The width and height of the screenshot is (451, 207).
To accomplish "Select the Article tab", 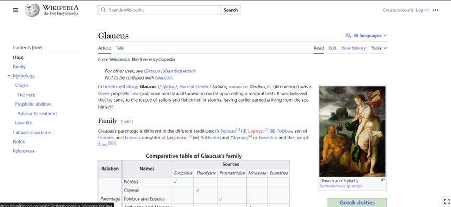I will click(104, 48).
